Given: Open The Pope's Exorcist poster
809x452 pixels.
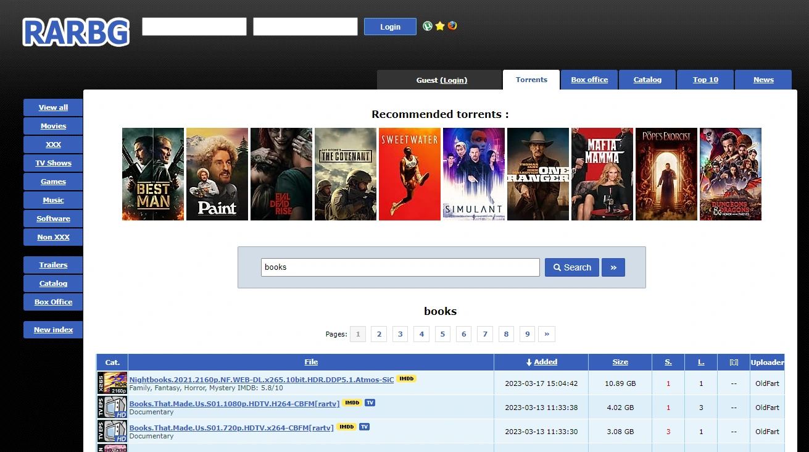Looking at the screenshot, I should point(666,174).
